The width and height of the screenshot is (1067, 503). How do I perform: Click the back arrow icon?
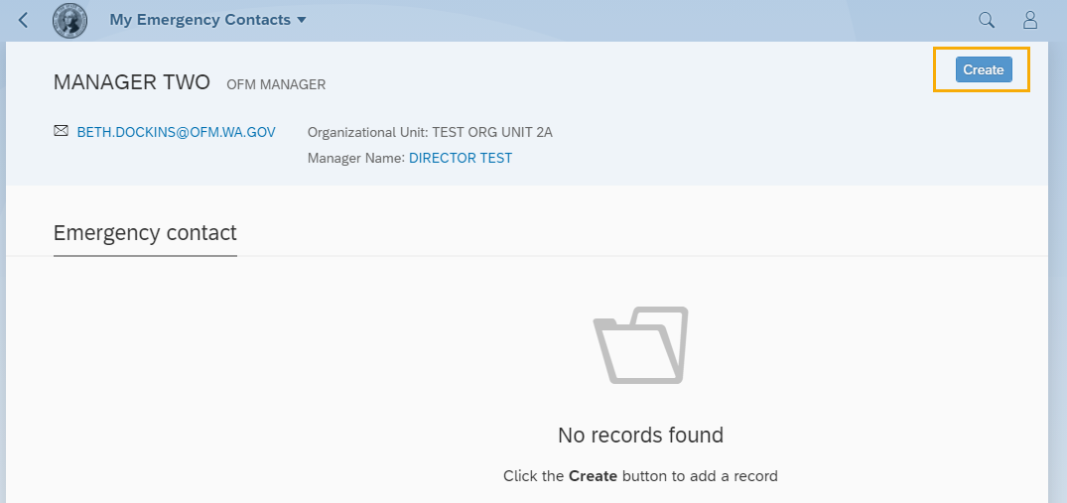pos(24,20)
